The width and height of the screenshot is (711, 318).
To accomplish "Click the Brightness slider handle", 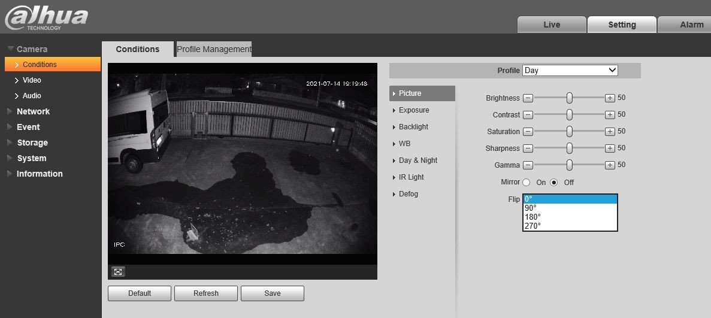I will 570,98.
